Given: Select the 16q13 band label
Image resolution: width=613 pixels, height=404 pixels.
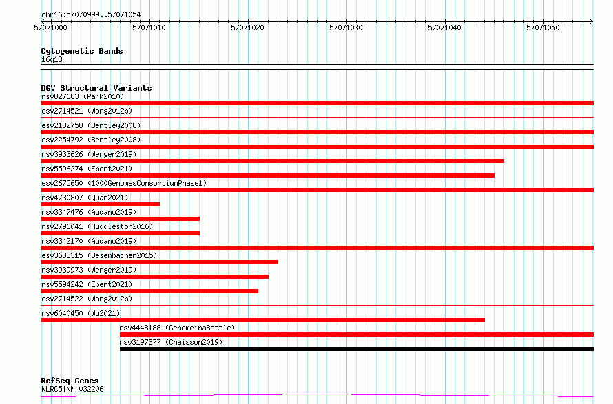Looking at the screenshot, I should pos(52,59).
